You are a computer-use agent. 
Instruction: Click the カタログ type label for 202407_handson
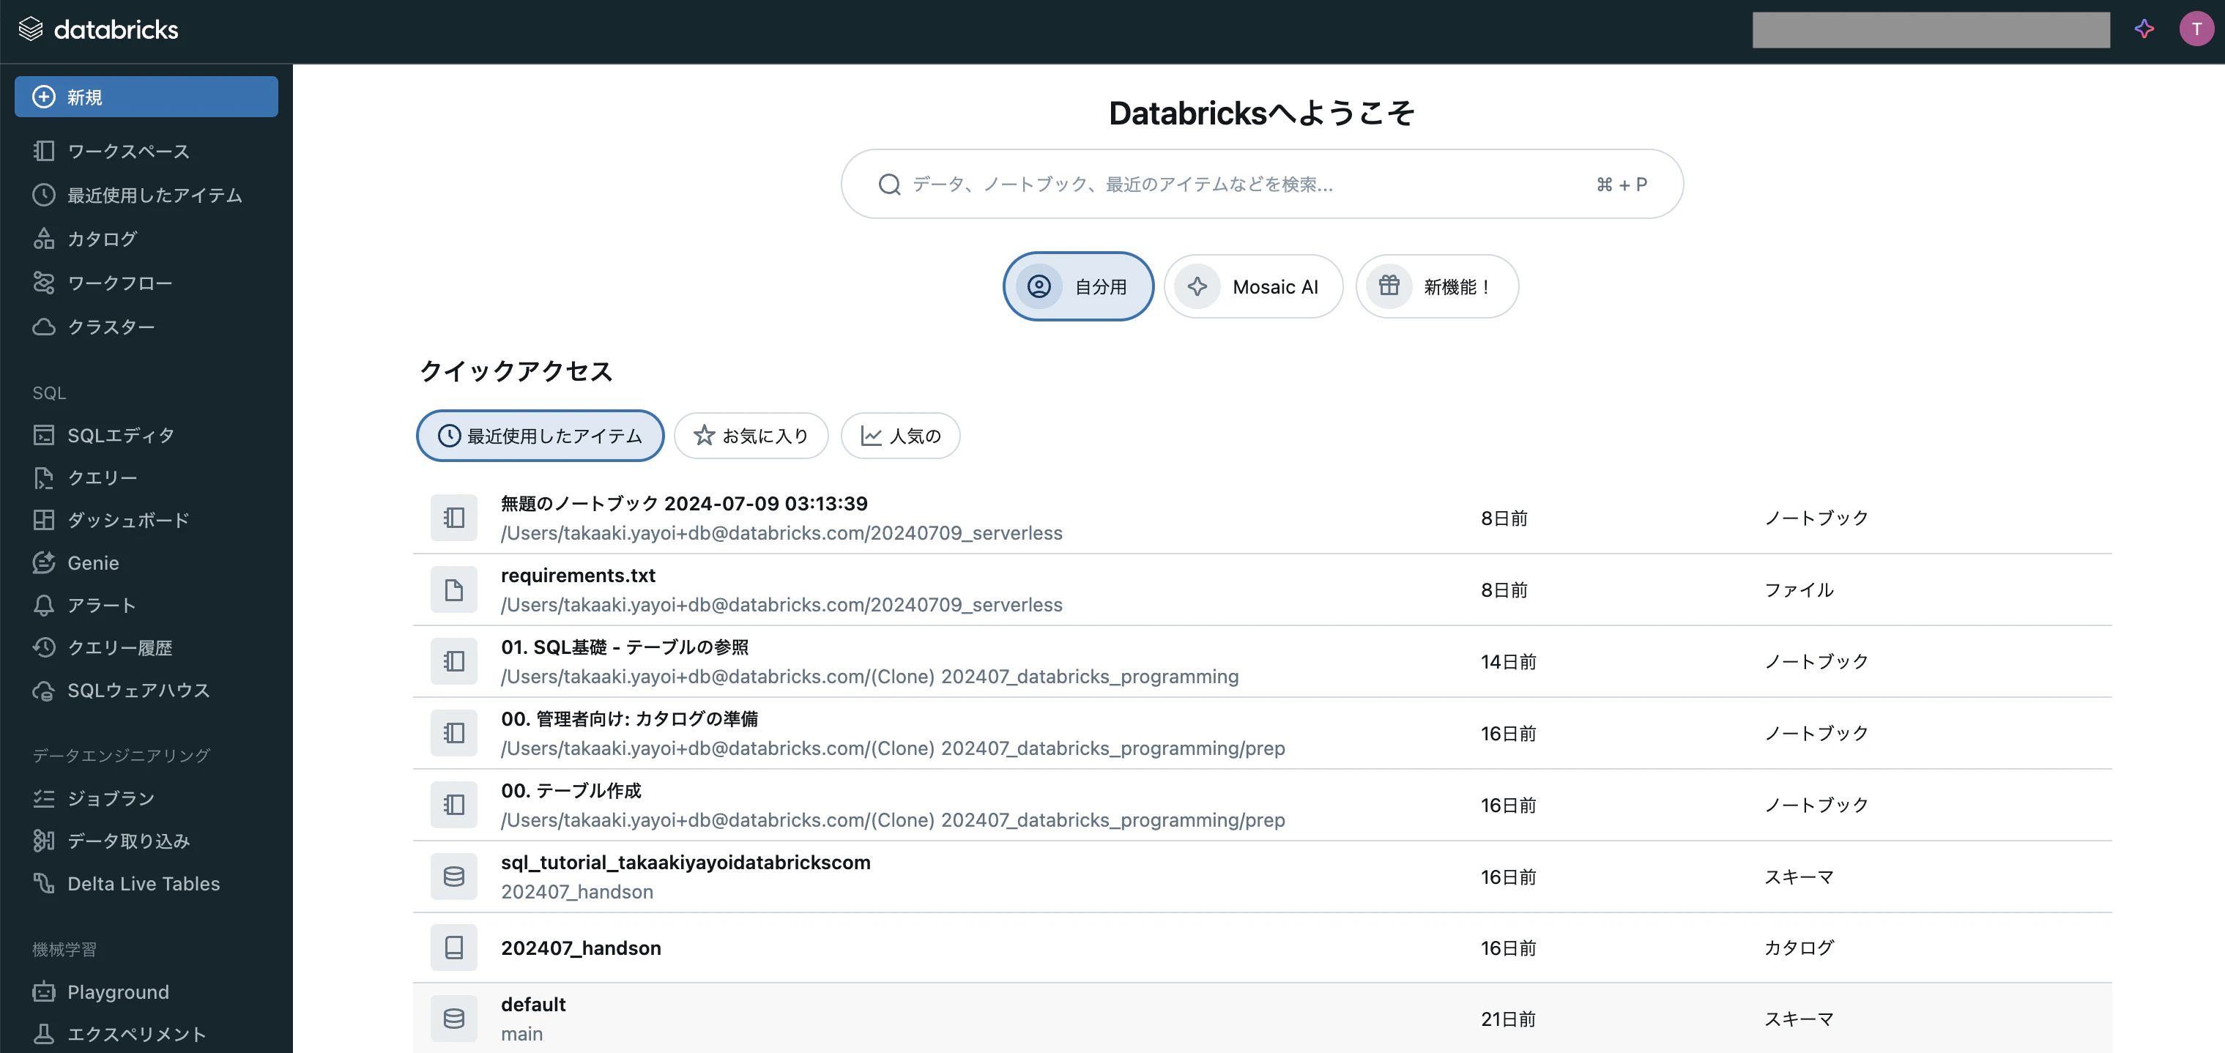point(1798,948)
